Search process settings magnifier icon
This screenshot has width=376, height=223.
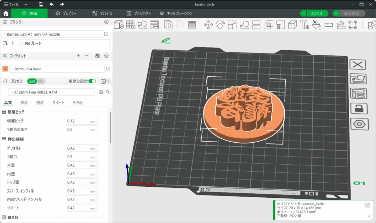[108, 92]
